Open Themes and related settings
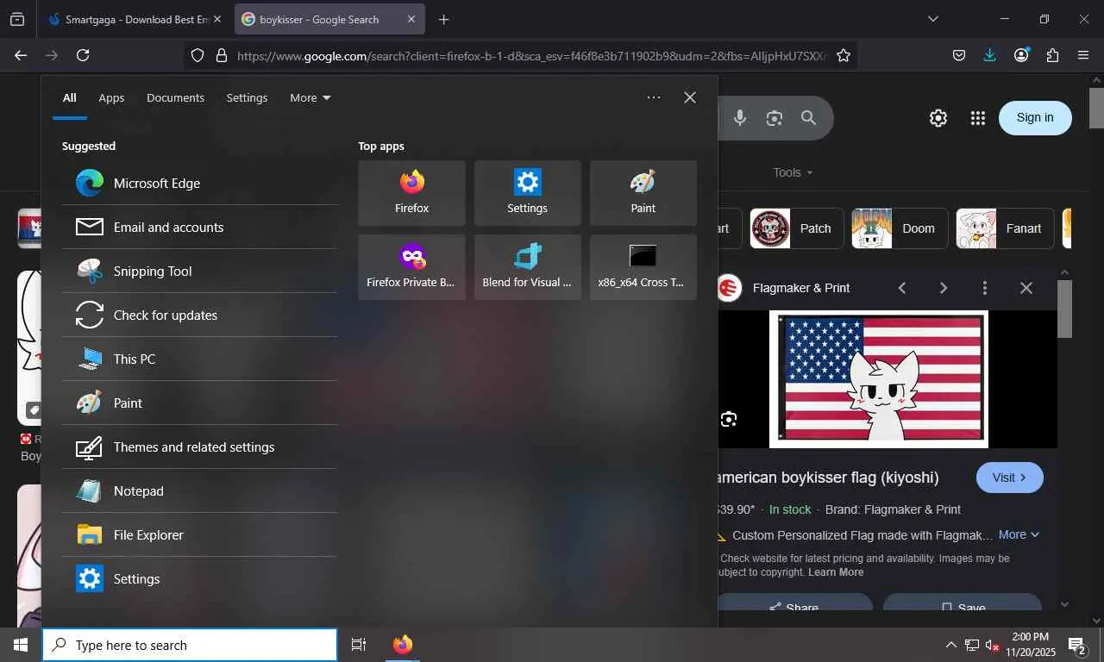The image size is (1104, 662). [x=199, y=447]
